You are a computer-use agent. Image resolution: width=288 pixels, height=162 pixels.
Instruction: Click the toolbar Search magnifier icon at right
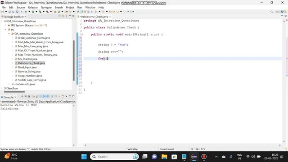pyautogui.click(x=271, y=12)
